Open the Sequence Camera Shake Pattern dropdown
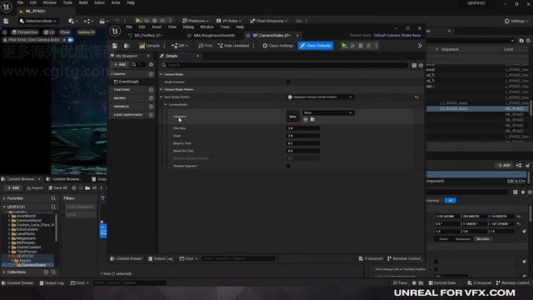Screen dimensions: 533x300 click(x=321, y=97)
